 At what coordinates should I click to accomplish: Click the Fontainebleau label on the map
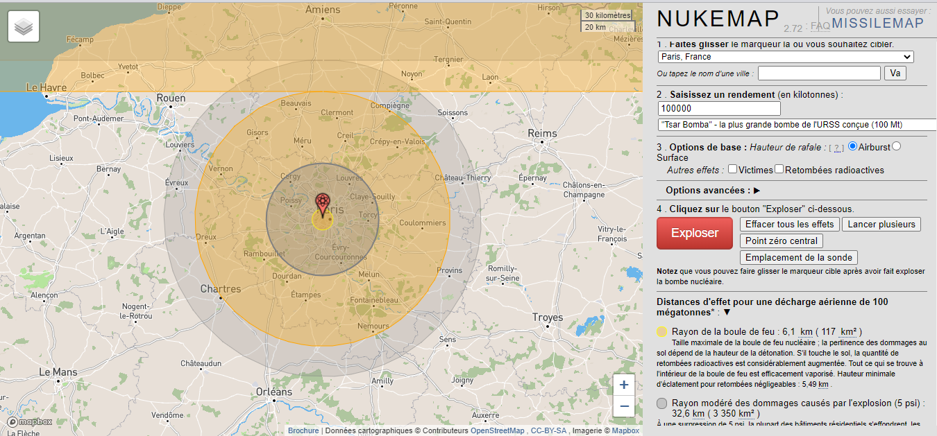click(x=373, y=300)
